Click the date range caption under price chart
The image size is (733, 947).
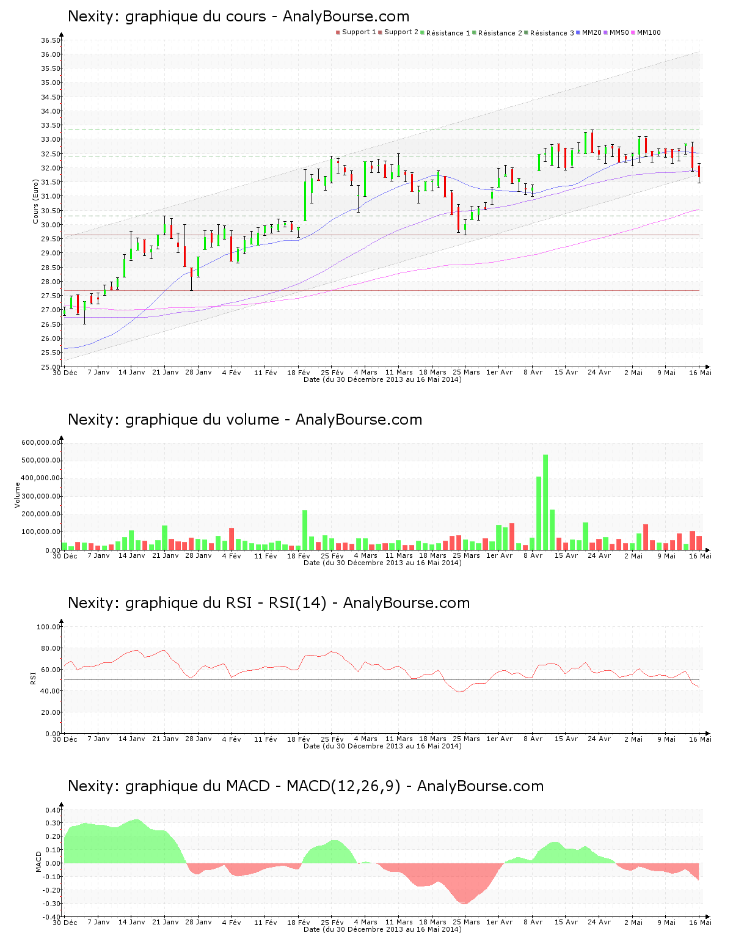[382, 379]
